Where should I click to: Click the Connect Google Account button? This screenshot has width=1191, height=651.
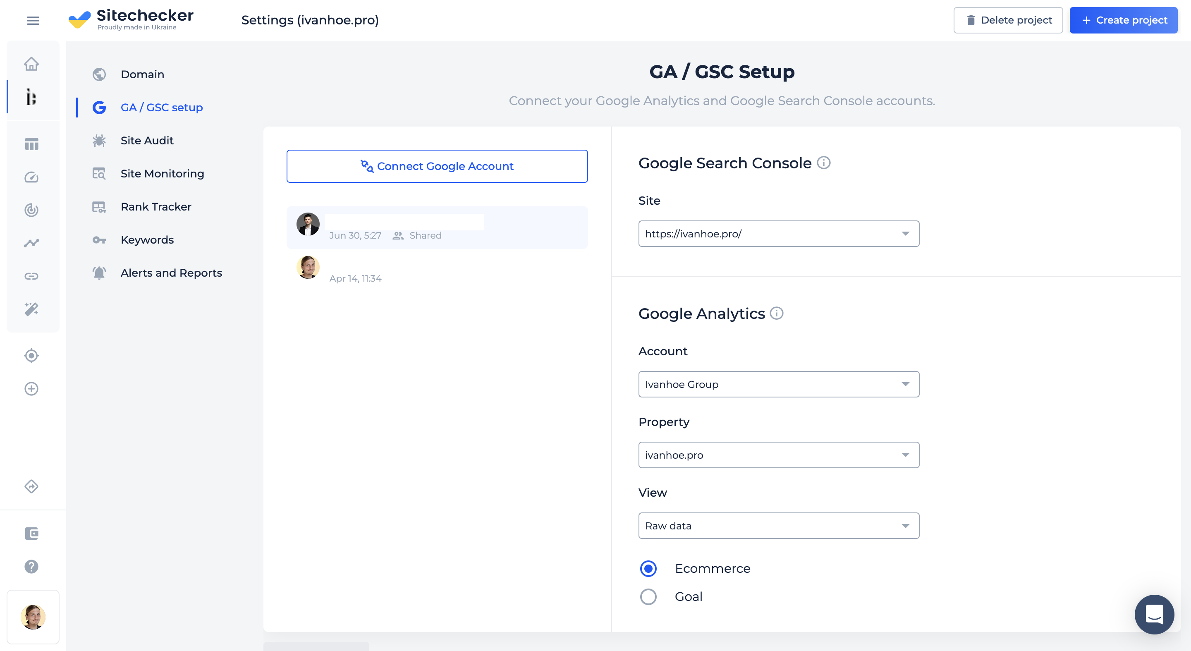437,166
